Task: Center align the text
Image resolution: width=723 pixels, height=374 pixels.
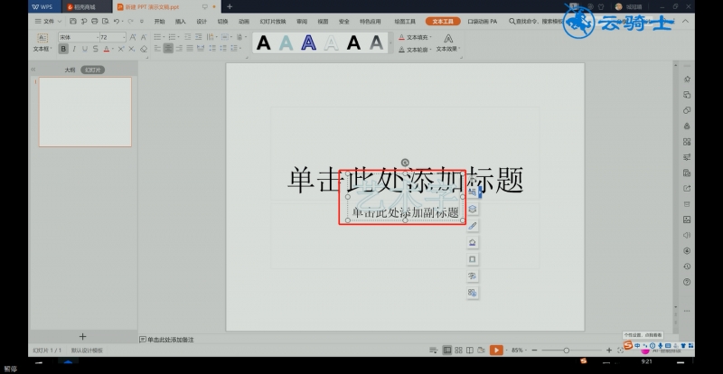Action: (168, 49)
